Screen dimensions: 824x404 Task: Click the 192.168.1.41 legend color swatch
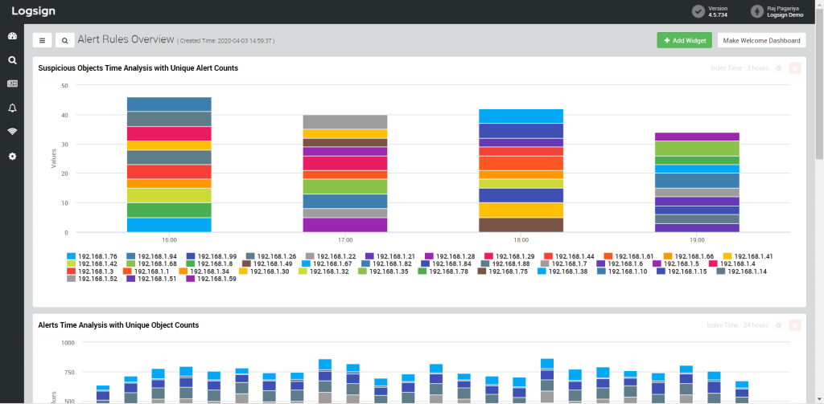point(727,256)
